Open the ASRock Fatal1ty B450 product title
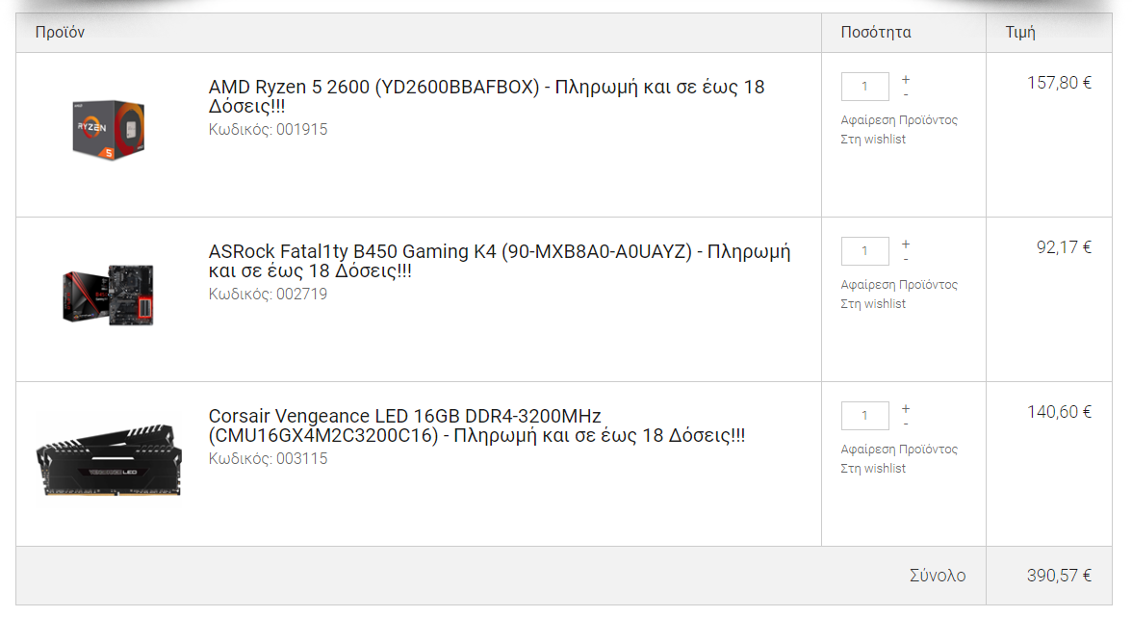1132x617 pixels. [x=500, y=261]
